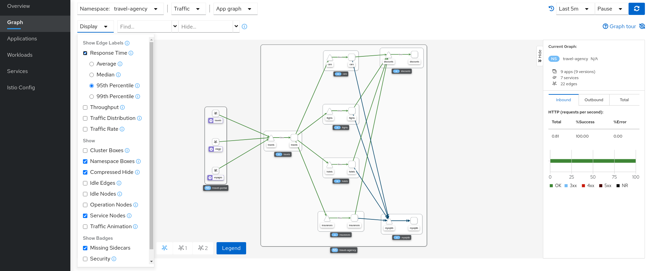Click the blue refresh icon button
Image resolution: width=650 pixels, height=271 pixels.
coord(636,9)
